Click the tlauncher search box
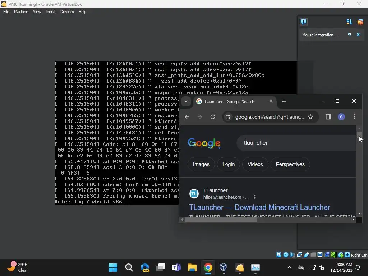The width and height of the screenshot is (368, 276). (296, 143)
